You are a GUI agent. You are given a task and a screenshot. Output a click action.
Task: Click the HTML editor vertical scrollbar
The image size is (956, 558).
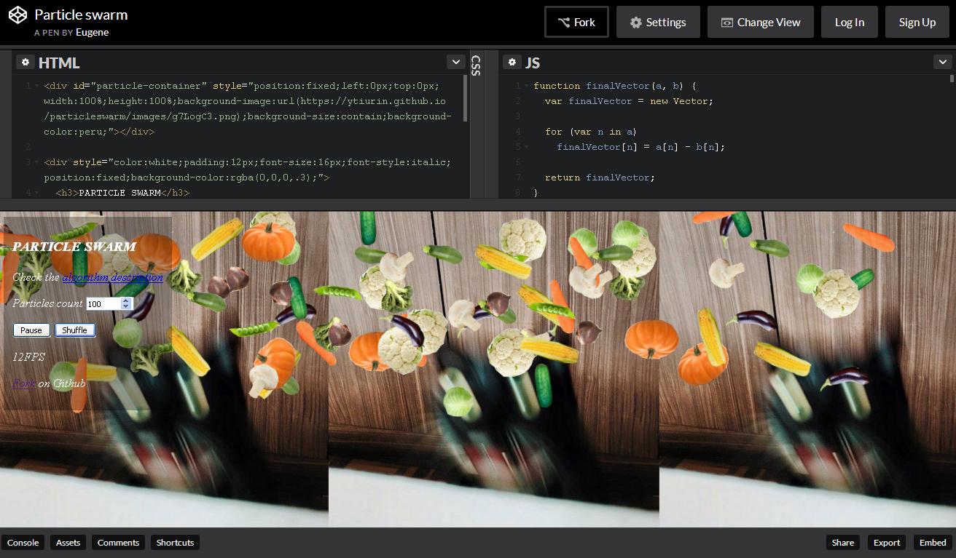point(466,98)
